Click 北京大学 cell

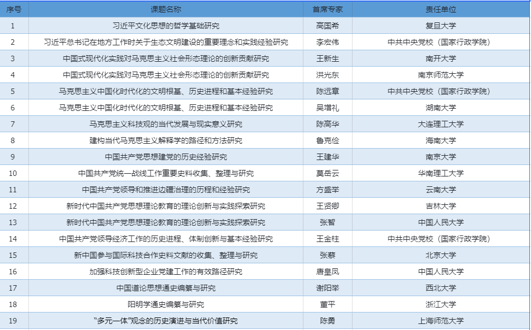pos(440,255)
